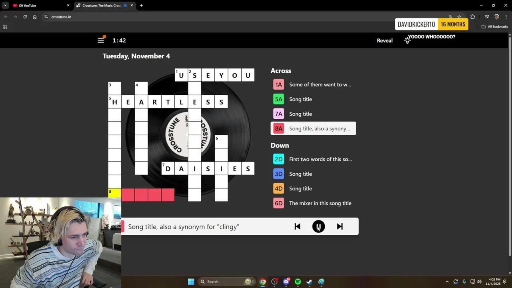Open the page zoom control

pos(450,17)
